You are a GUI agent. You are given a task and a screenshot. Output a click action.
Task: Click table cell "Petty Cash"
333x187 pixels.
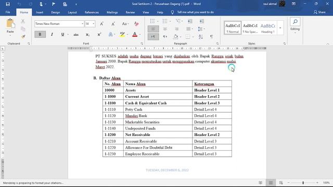click(x=158, y=110)
